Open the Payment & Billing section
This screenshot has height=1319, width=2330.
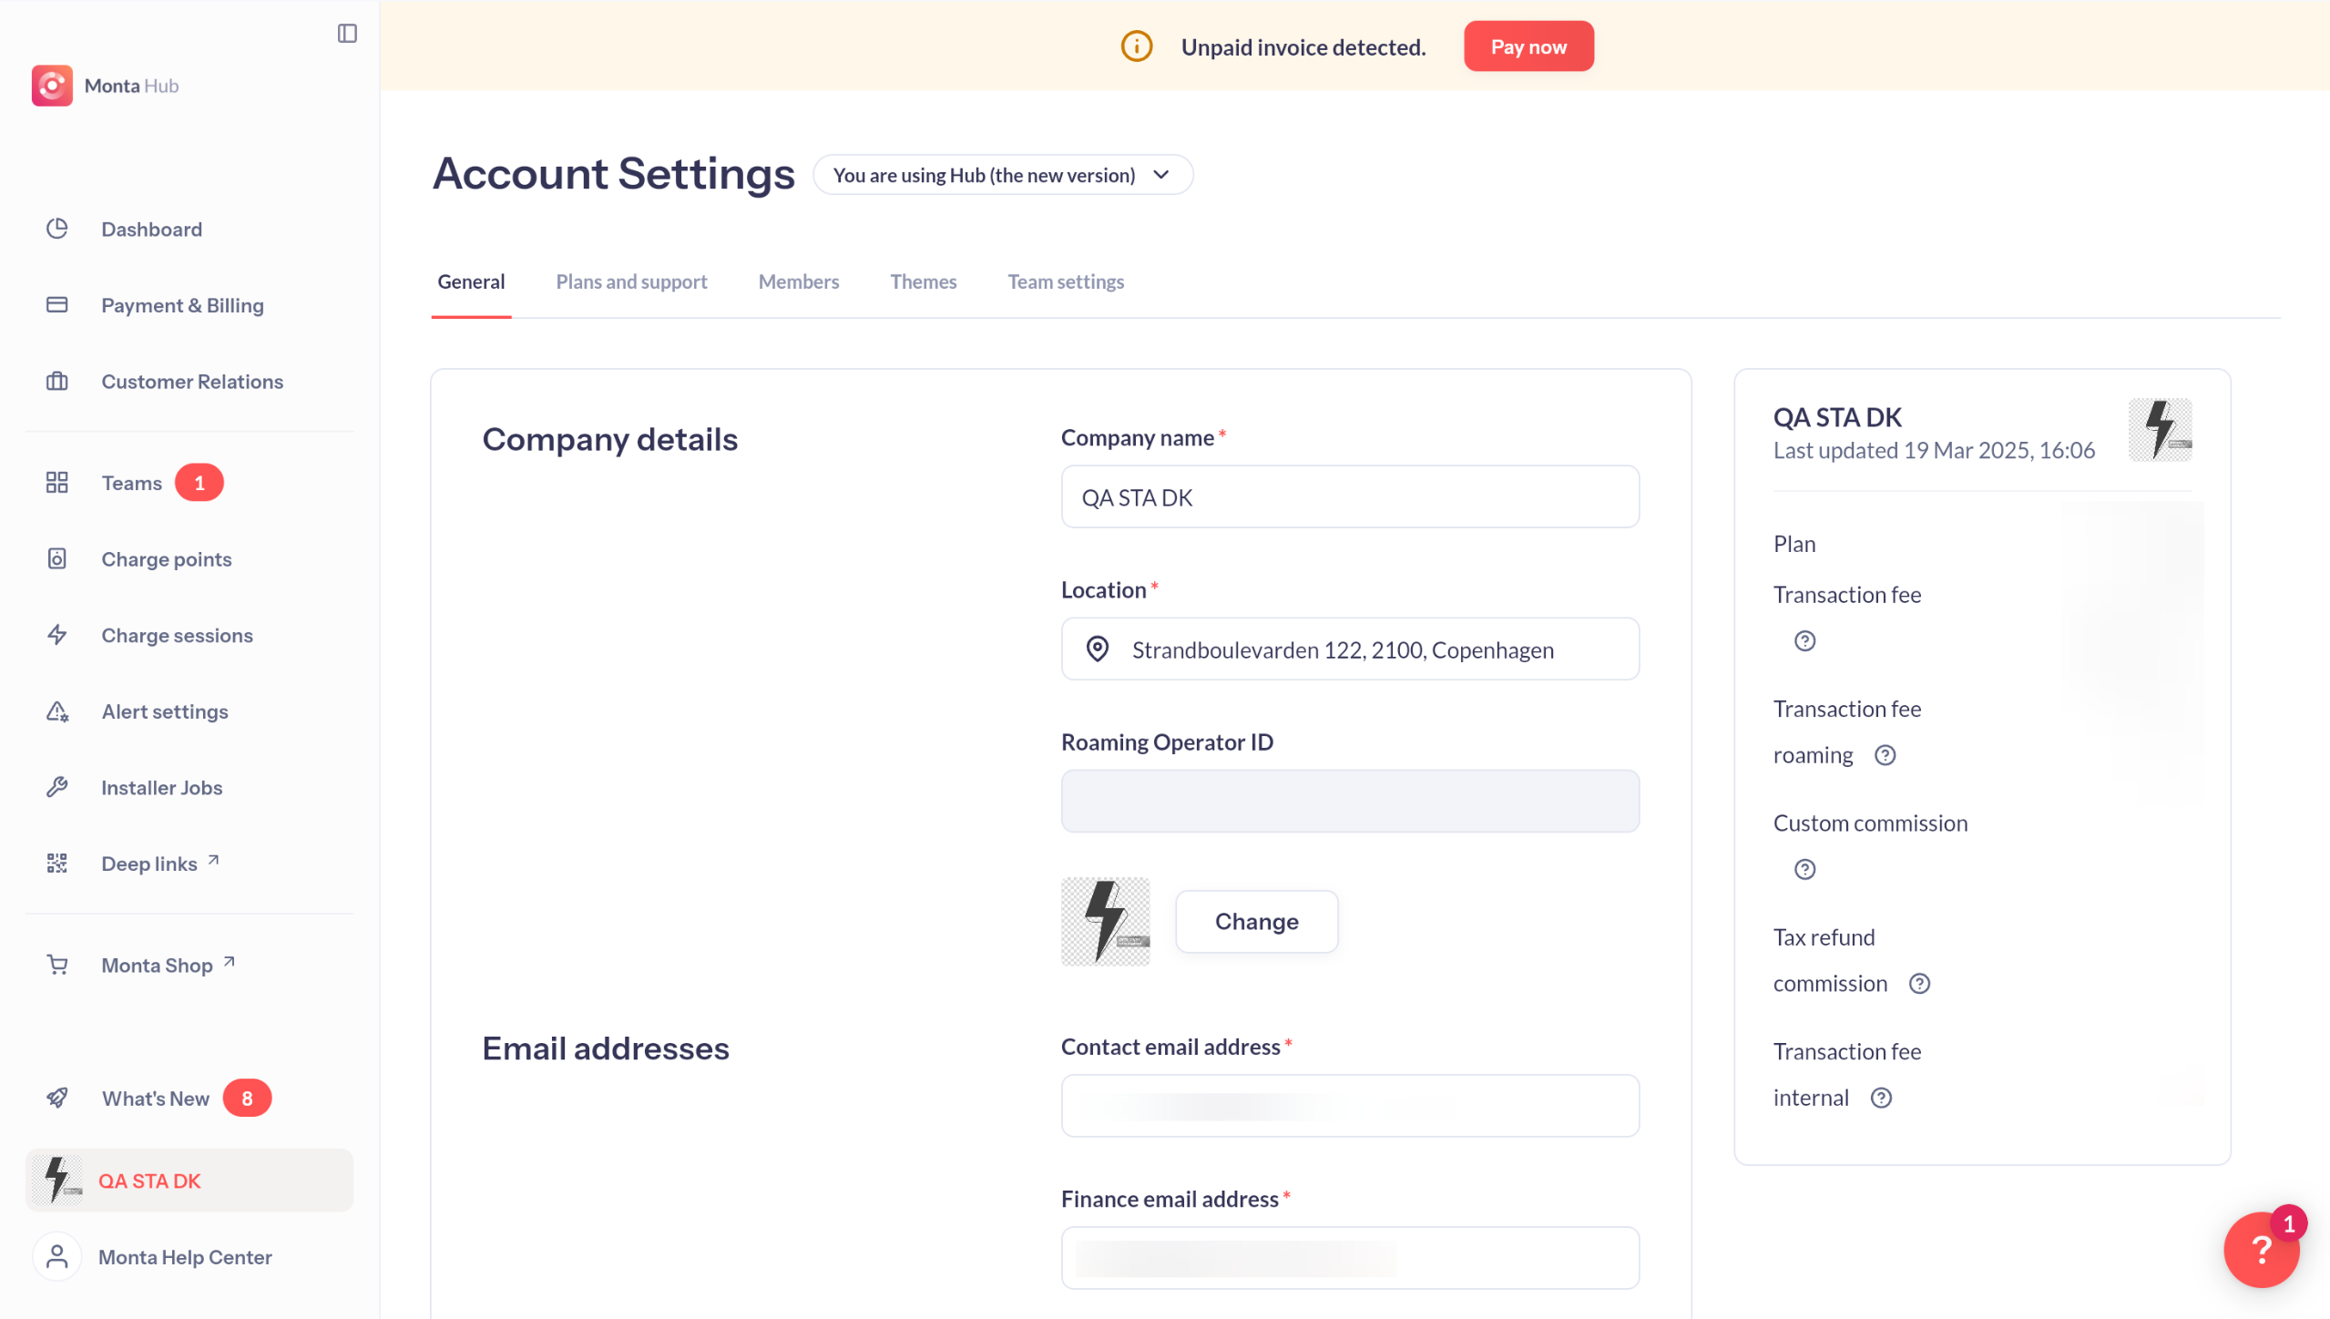pos(182,305)
